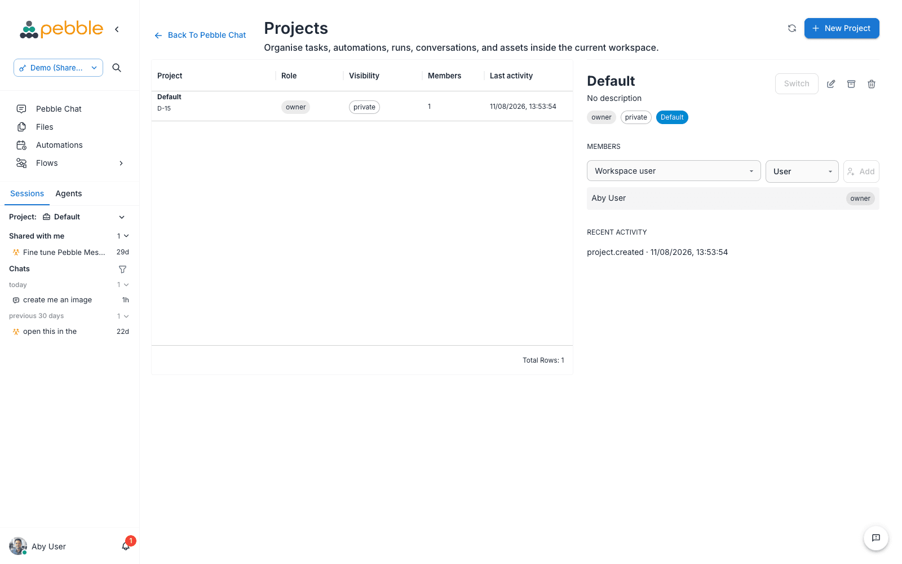Open search with the magnifier icon
The width and height of the screenshot is (902, 564).
117,68
